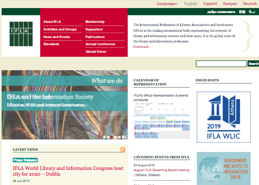Select the first carousel slide dot

pyautogui.click(x=104, y=137)
